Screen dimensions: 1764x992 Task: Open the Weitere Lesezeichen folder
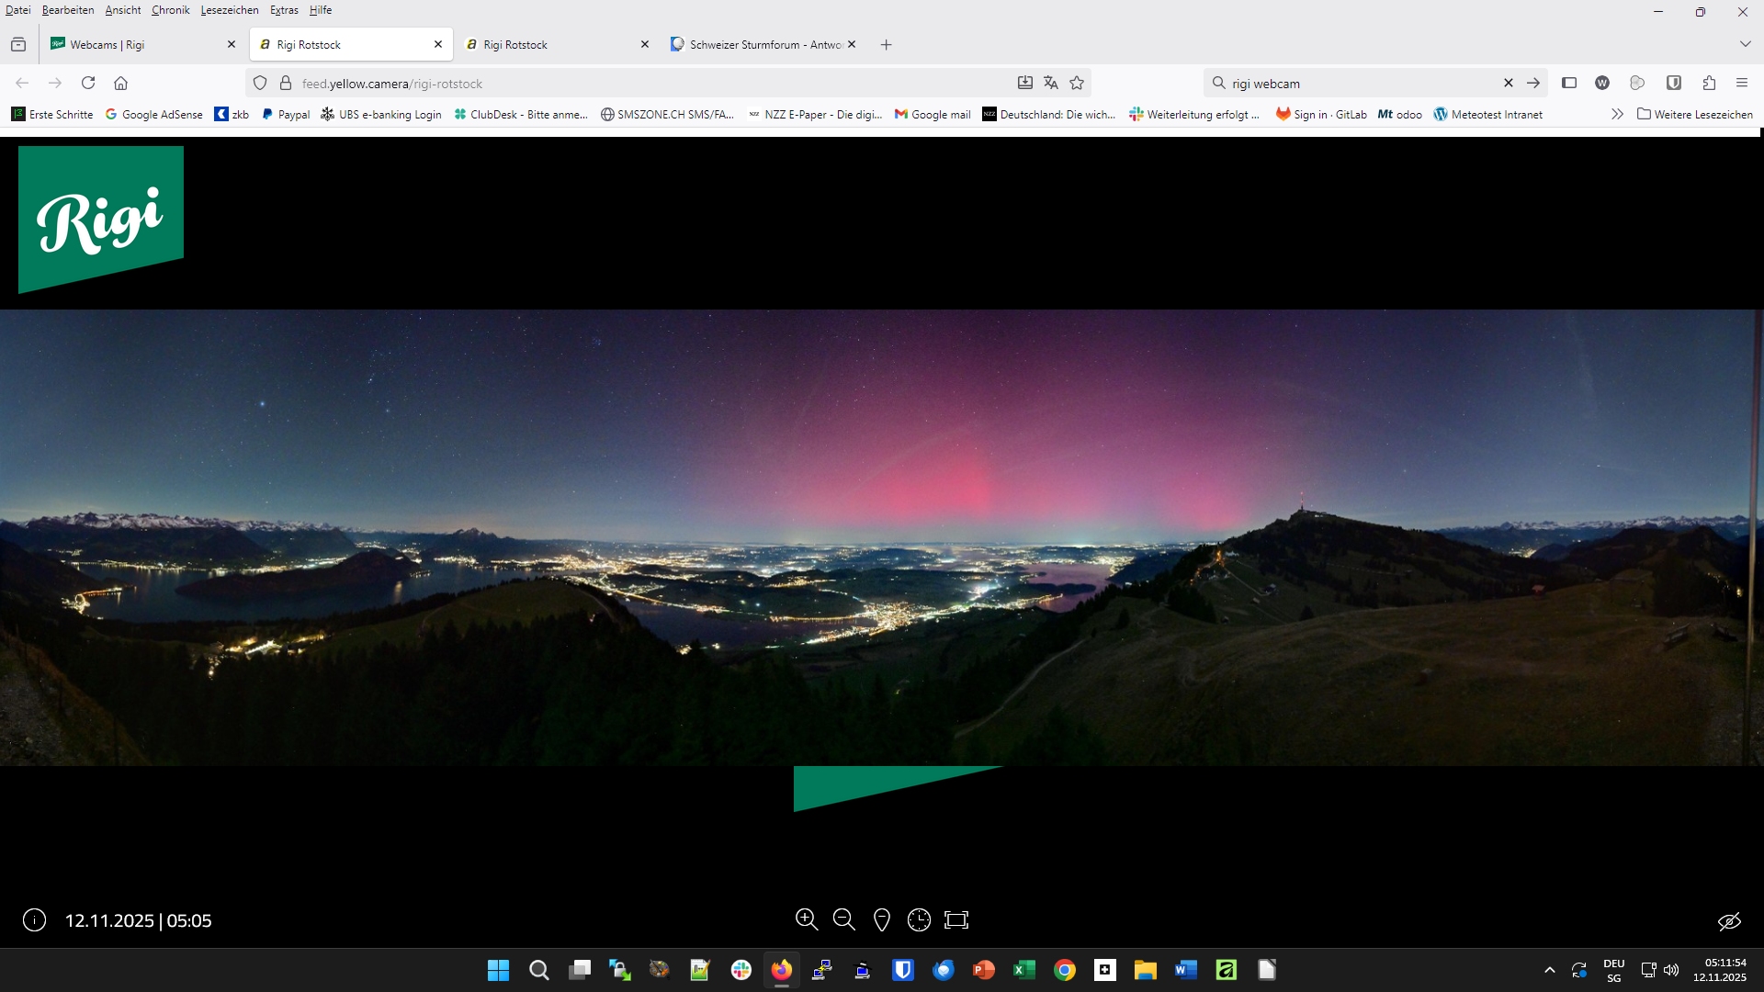(x=1695, y=115)
